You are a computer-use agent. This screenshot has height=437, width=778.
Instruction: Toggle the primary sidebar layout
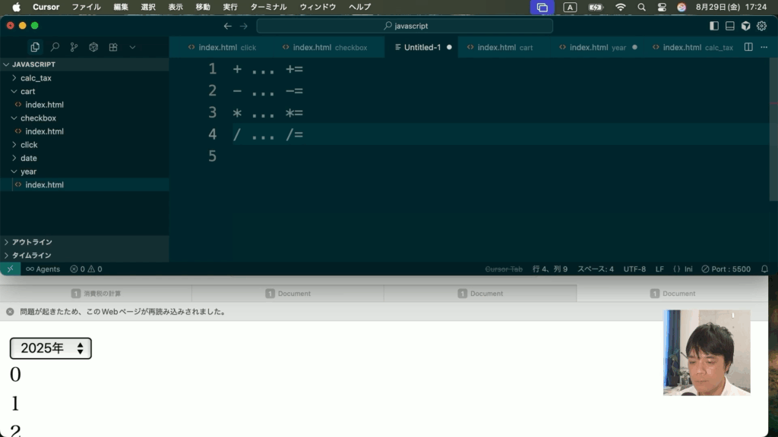(x=713, y=26)
